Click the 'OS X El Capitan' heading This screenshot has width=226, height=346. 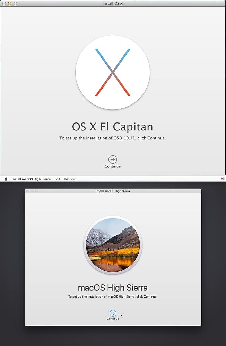[113, 127]
